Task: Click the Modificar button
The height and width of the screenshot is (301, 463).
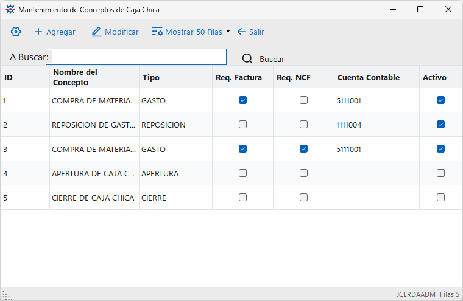Action: 115,32
